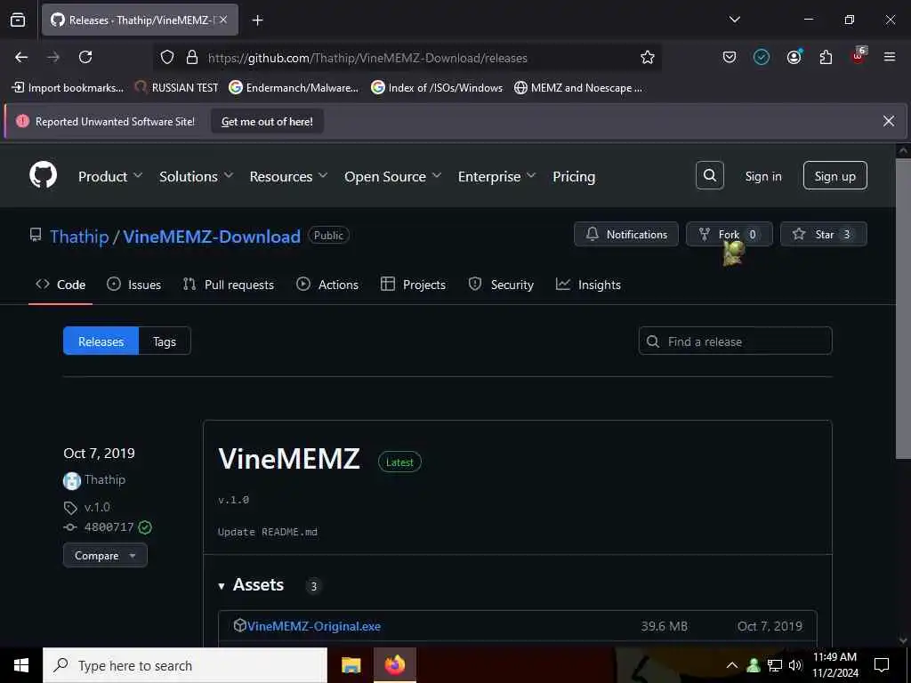Click the Sign in link
Screen dimensions: 911x683
click(x=762, y=176)
